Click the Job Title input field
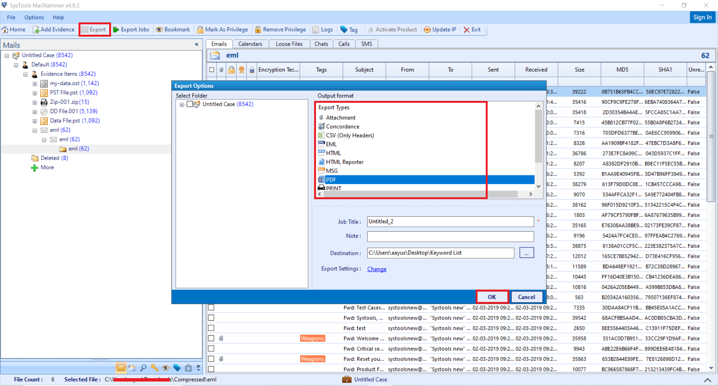This screenshot has width=718, height=386. 450,222
